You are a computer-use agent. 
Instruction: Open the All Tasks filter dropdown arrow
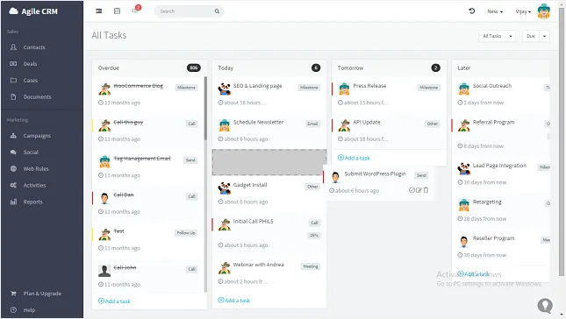(511, 36)
